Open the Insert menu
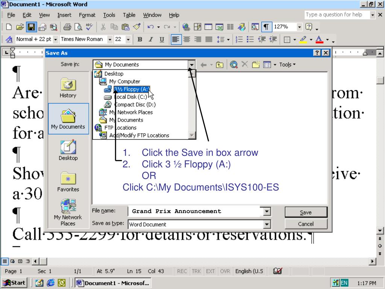Image resolution: width=385 pixels, height=289 pixels. pyautogui.click(x=64, y=15)
